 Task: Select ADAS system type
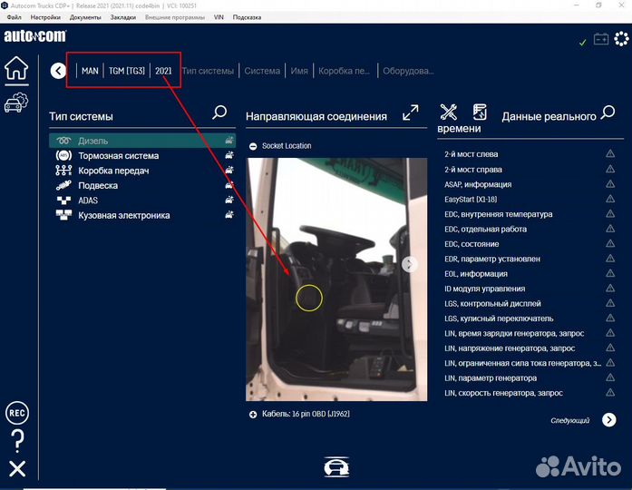pyautogui.click(x=142, y=200)
